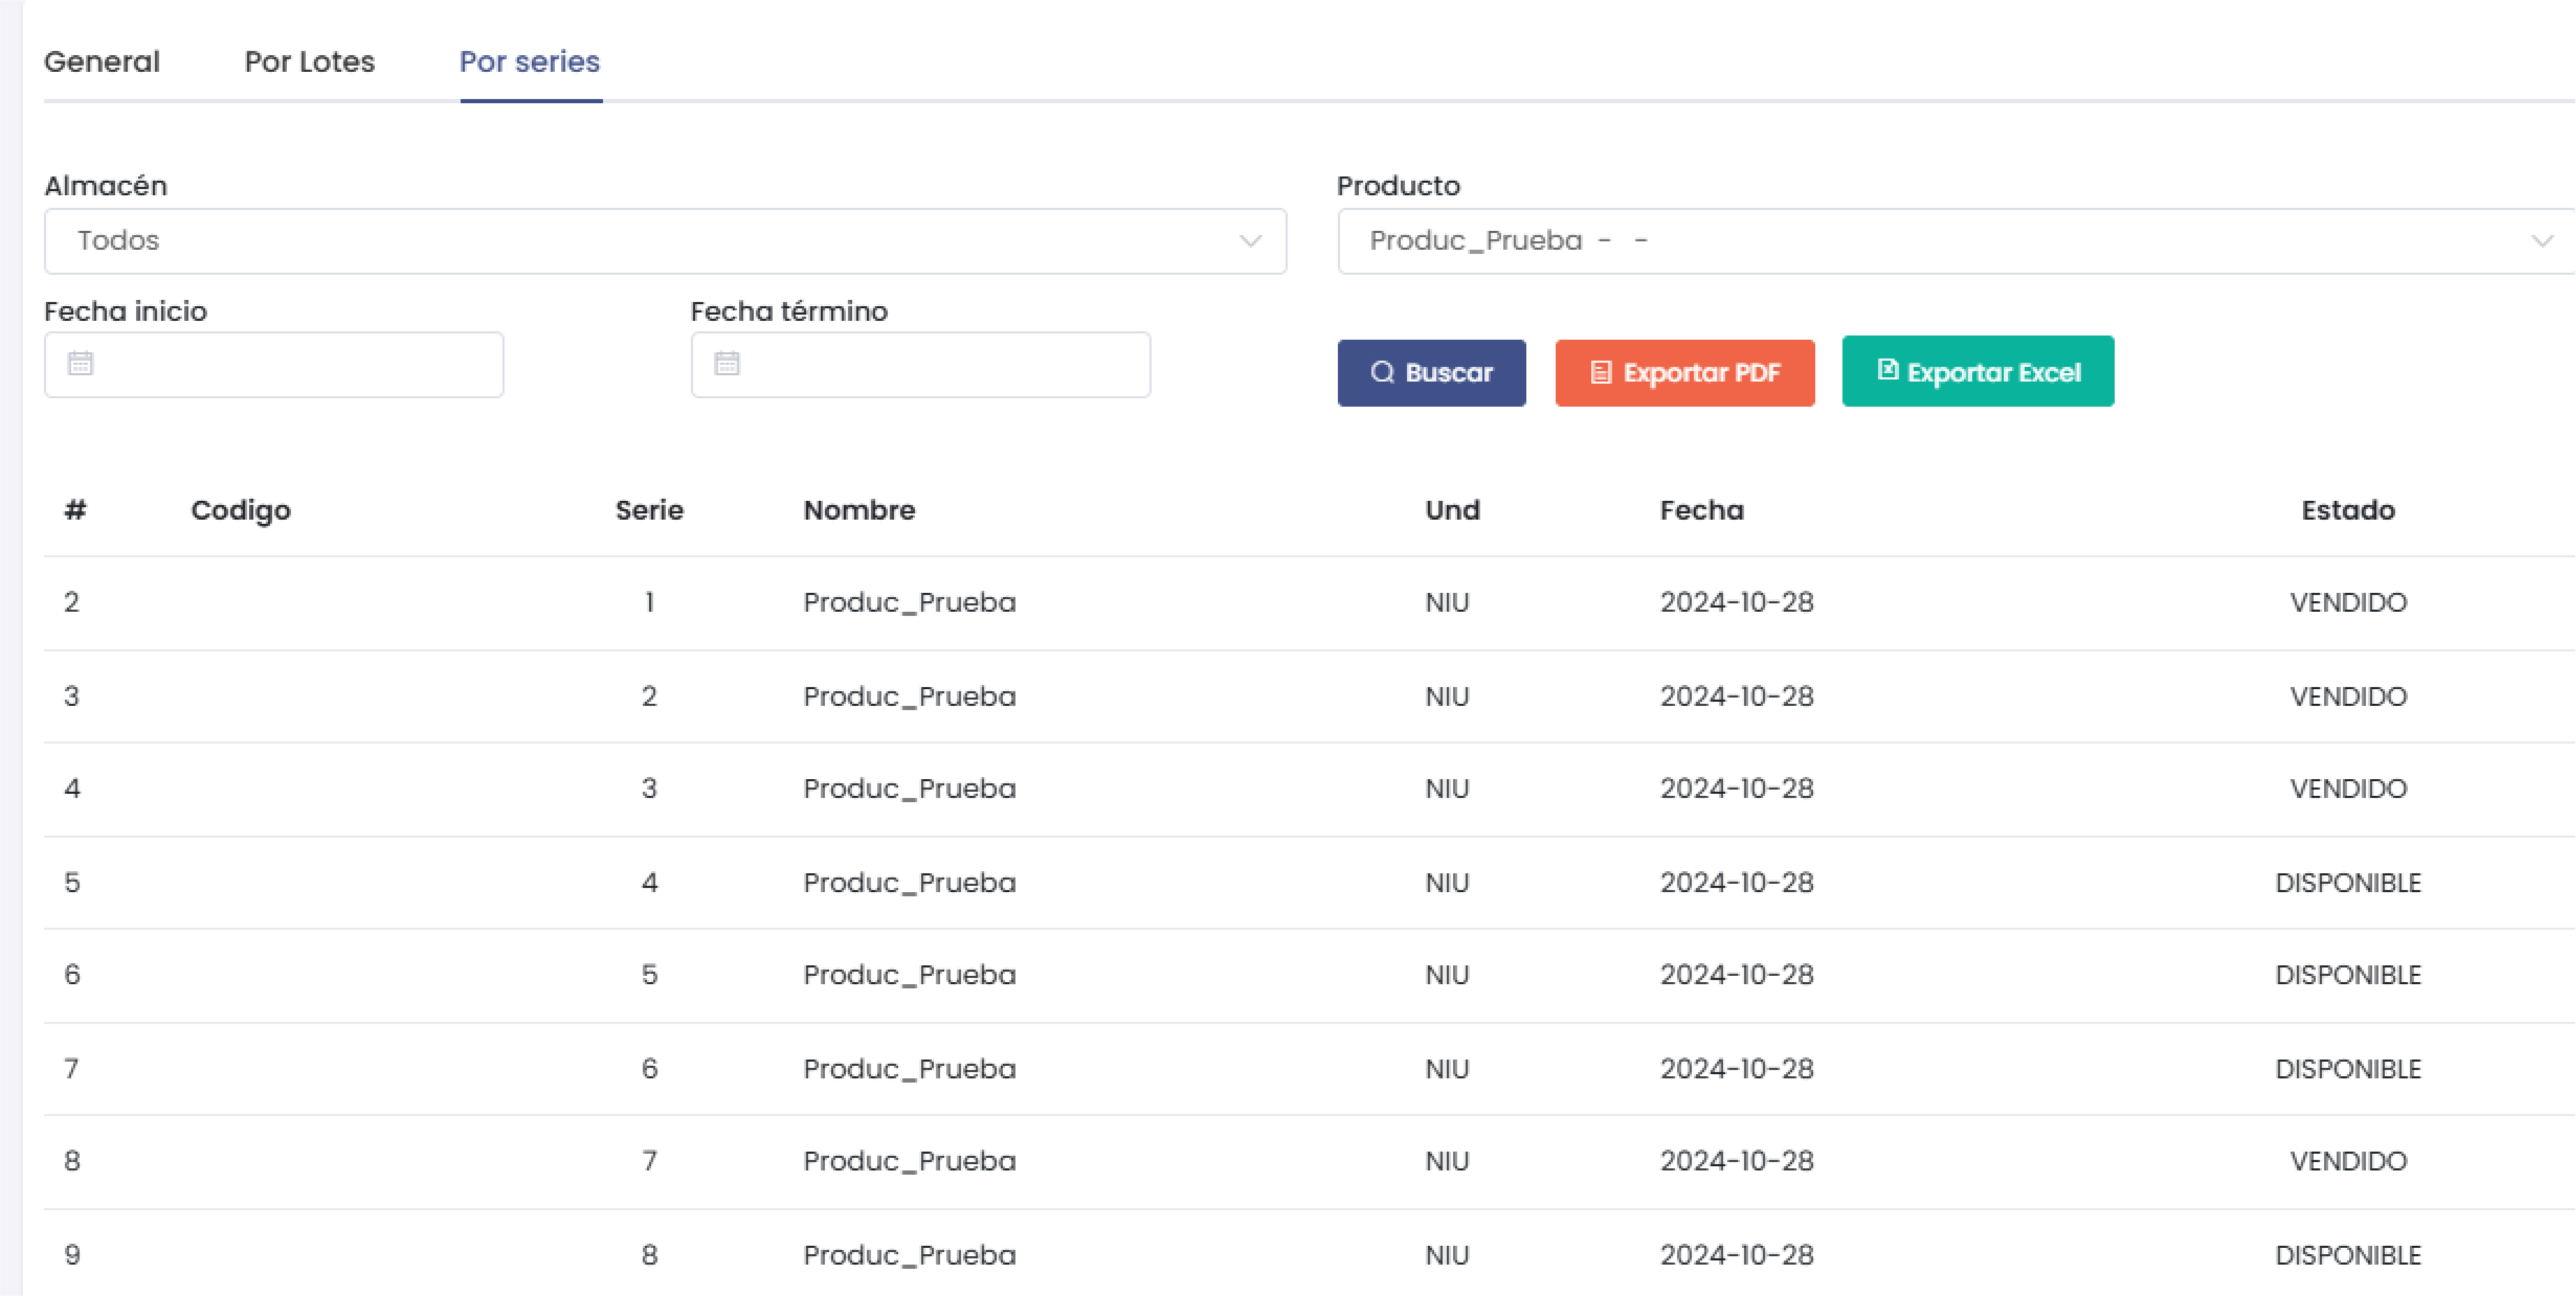This screenshot has width=2576, height=1296.
Task: Focus the Fecha inicio date field
Action: click(290, 365)
